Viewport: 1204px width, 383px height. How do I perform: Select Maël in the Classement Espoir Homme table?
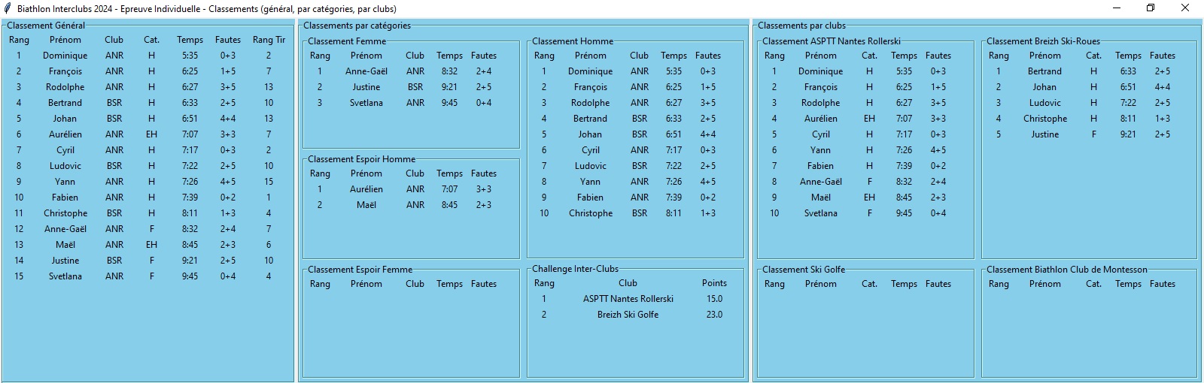(x=366, y=205)
